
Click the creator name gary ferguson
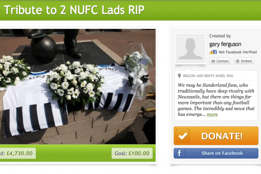pyautogui.click(x=225, y=44)
